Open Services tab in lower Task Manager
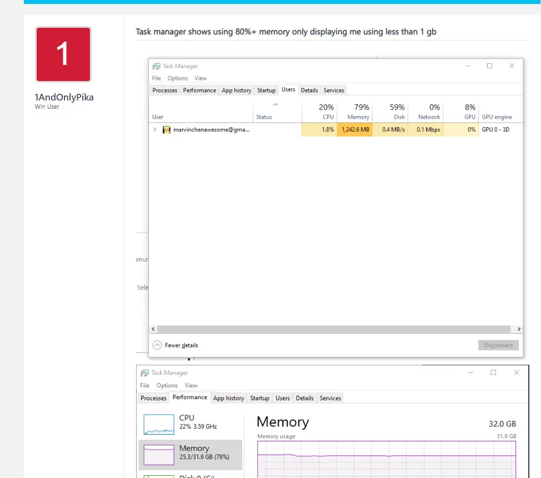 [330, 398]
